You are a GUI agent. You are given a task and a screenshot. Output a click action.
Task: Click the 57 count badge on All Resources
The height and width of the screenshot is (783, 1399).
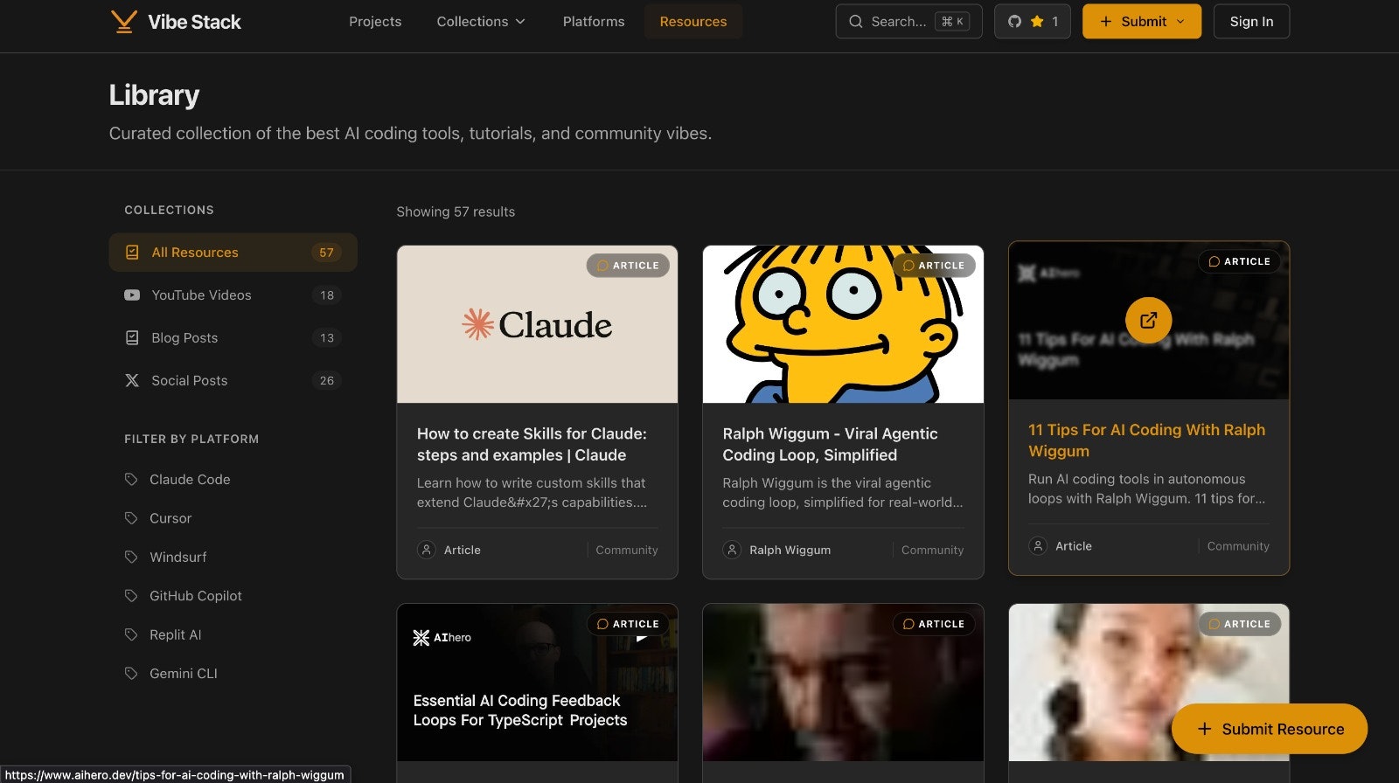(326, 253)
